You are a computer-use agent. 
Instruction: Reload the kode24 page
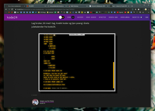[12, 9]
